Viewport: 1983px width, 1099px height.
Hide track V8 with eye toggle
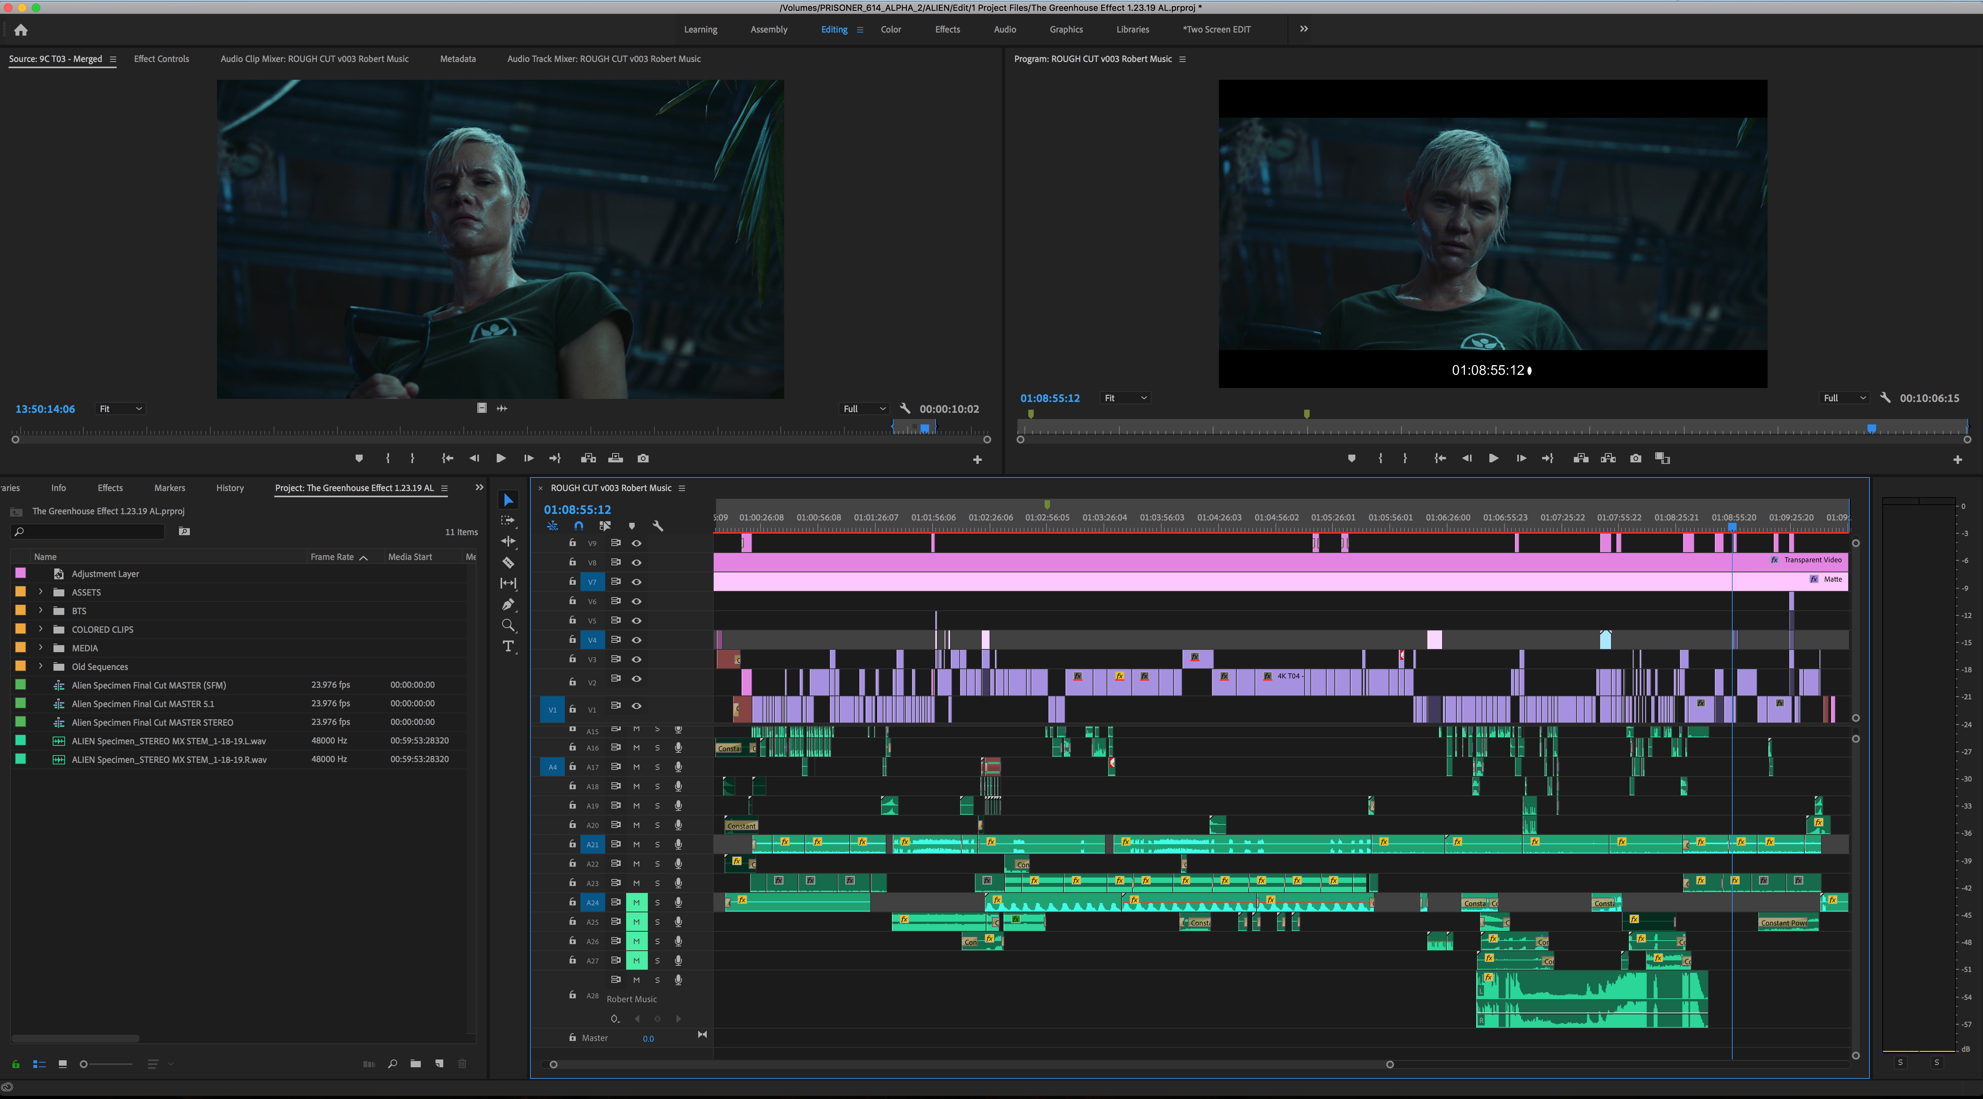click(x=637, y=563)
